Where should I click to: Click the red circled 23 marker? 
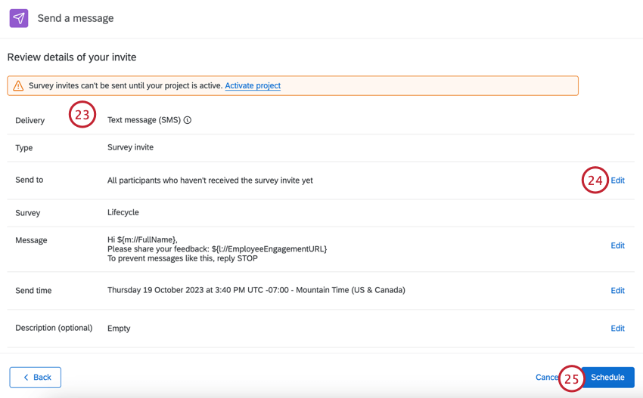[82, 115]
